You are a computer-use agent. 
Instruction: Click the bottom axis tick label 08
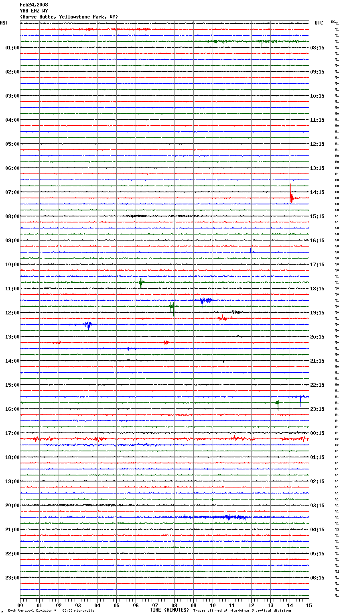174,605
